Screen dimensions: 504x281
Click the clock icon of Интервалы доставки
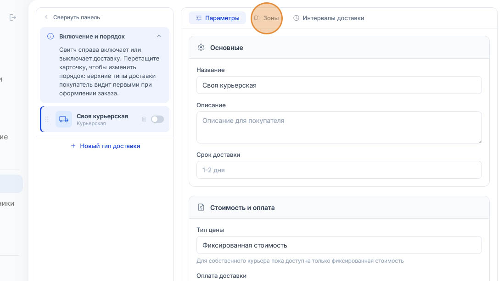click(296, 18)
